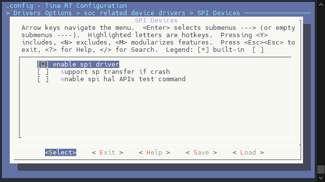Choose the Exit button at the bottom
The image size is (325, 182).
108,153
